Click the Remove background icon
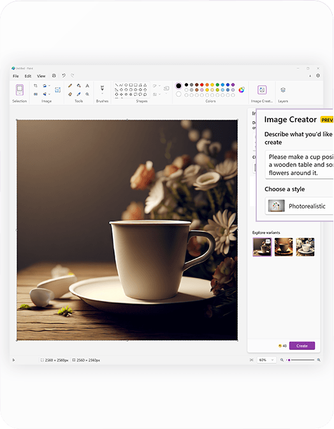Screen dimensions: 334x429 click(x=57, y=90)
